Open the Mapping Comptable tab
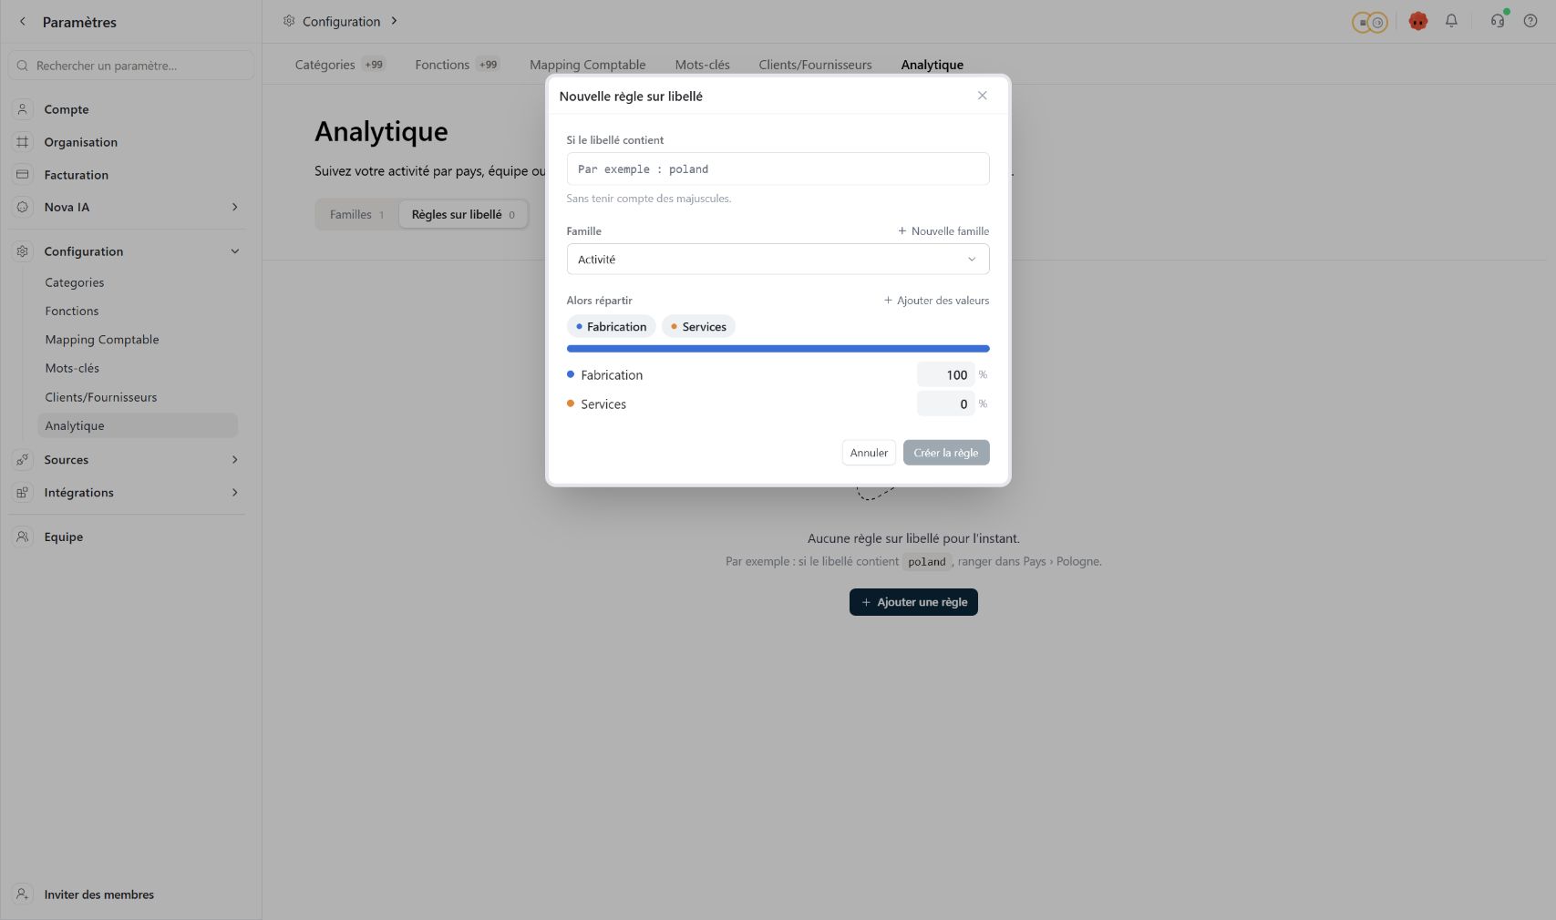 [x=587, y=65]
